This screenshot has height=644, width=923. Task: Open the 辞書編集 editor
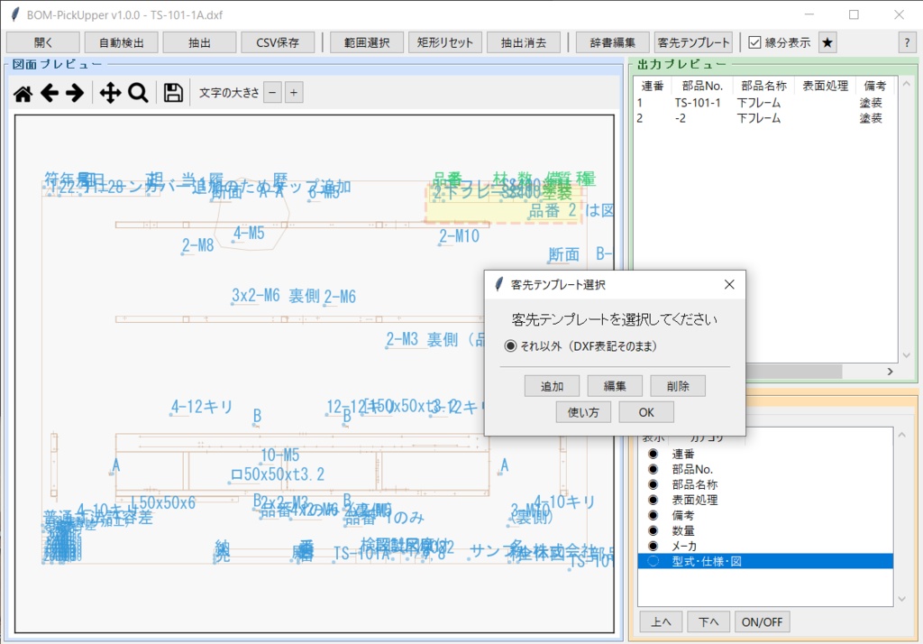(612, 42)
